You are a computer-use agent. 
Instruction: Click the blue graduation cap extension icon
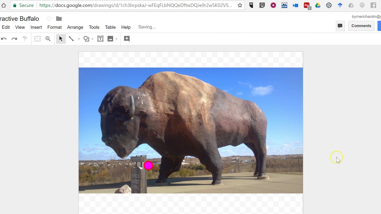point(340,5)
